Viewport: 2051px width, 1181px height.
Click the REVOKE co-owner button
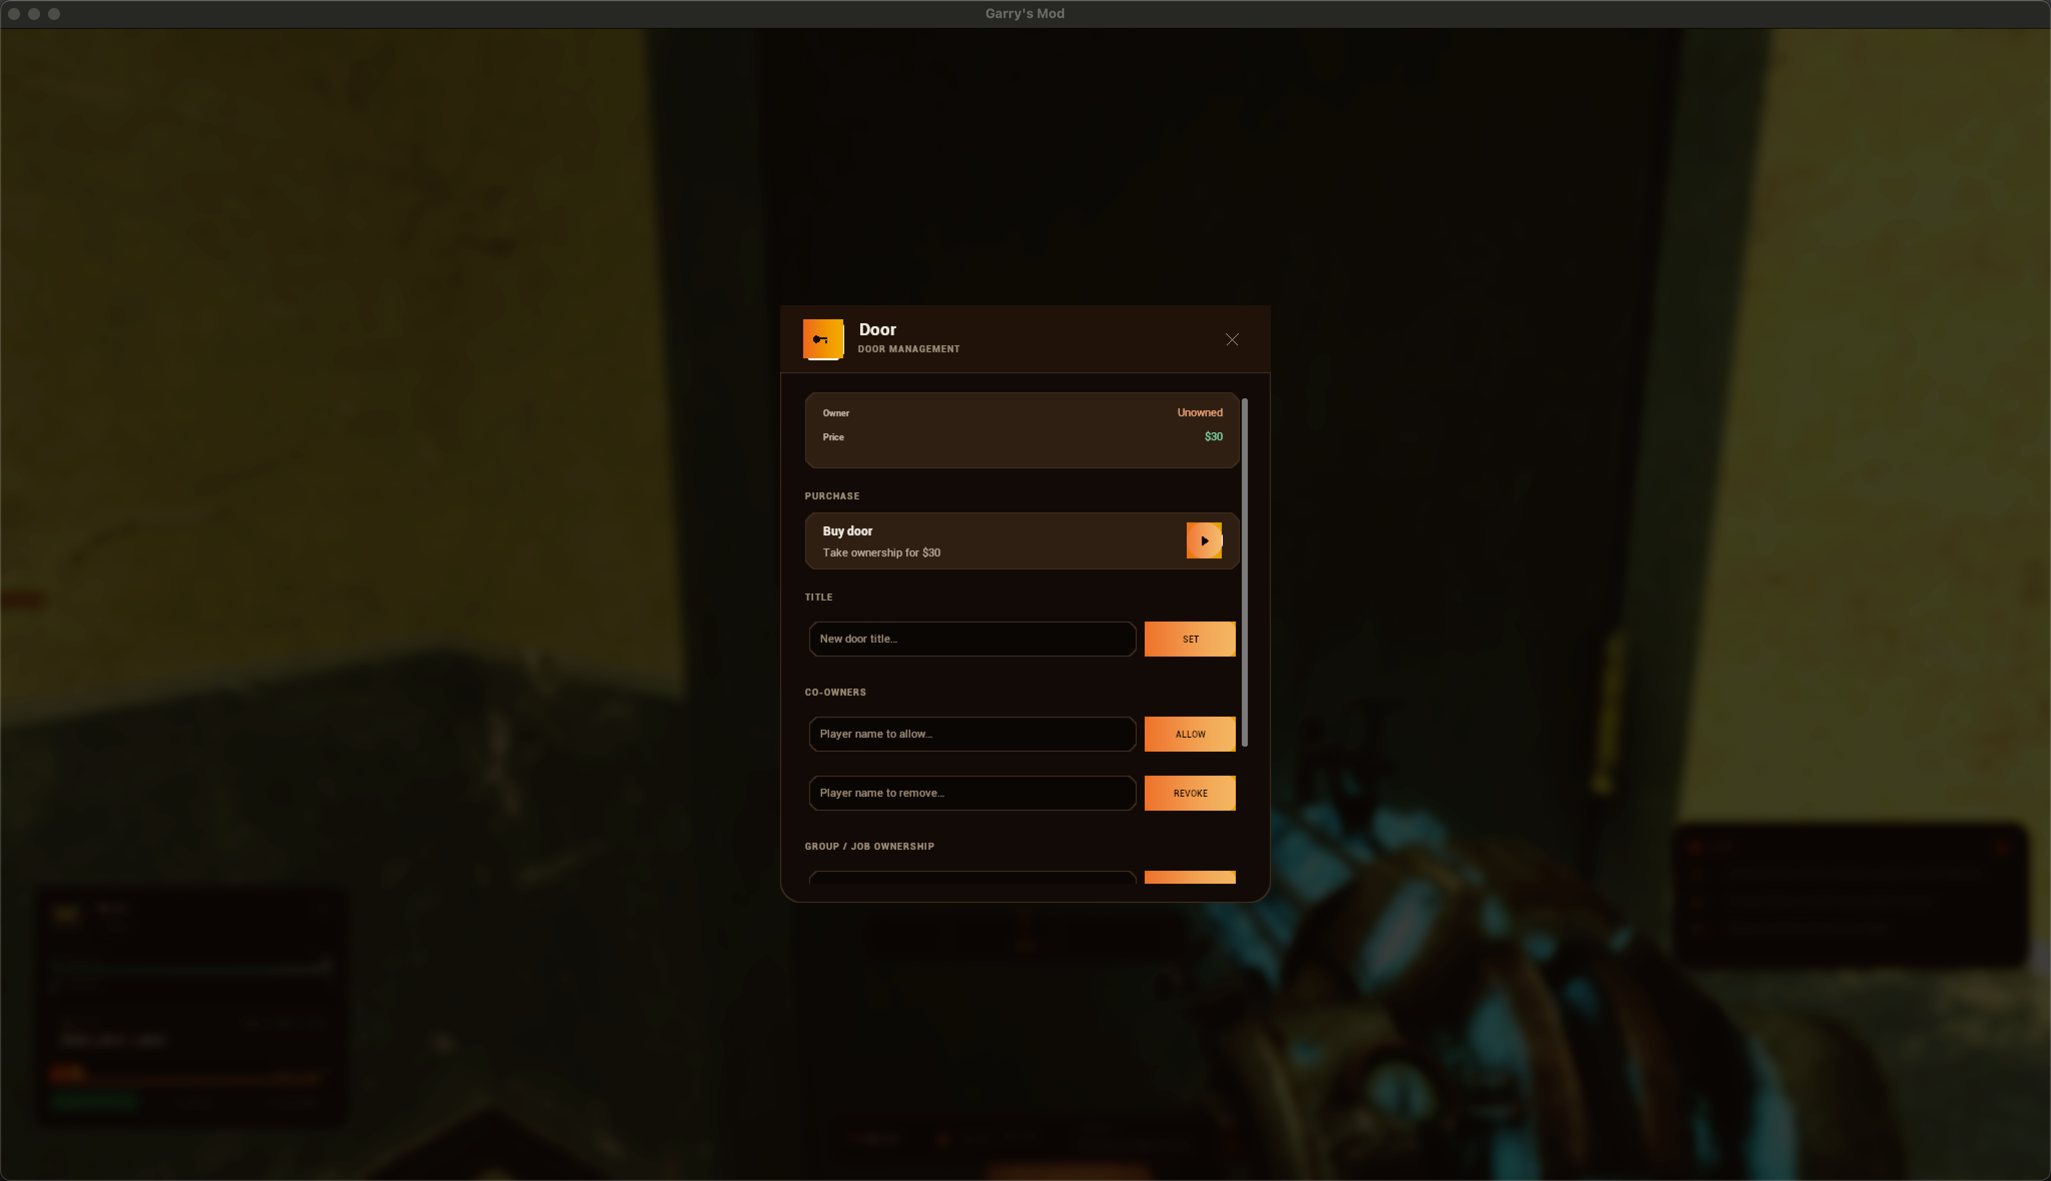click(x=1189, y=793)
